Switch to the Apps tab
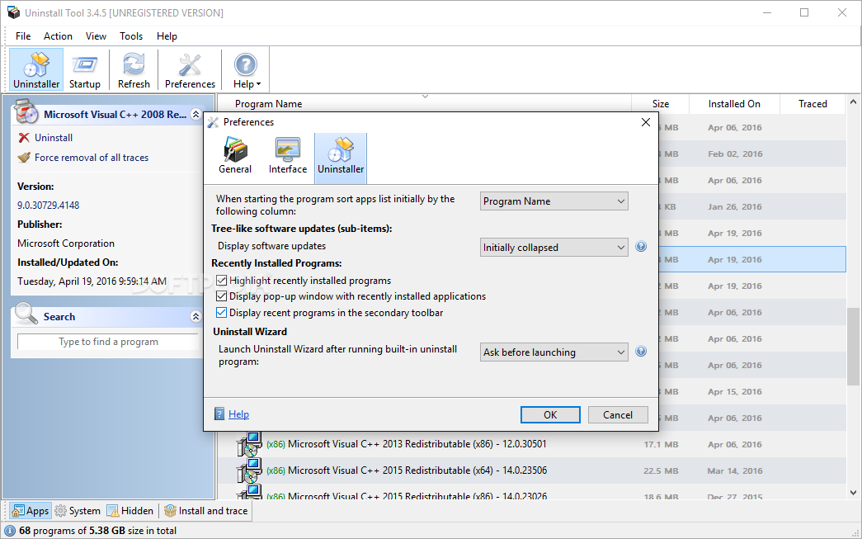 pos(31,511)
